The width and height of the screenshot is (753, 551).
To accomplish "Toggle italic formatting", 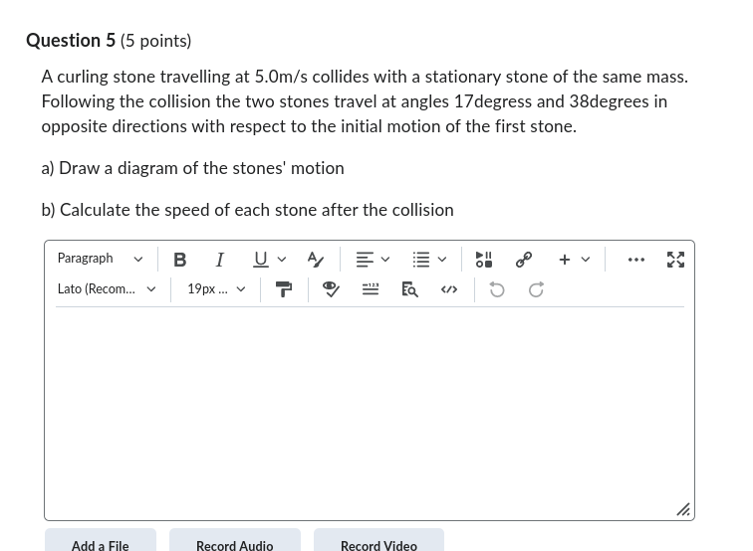I will pos(219,260).
